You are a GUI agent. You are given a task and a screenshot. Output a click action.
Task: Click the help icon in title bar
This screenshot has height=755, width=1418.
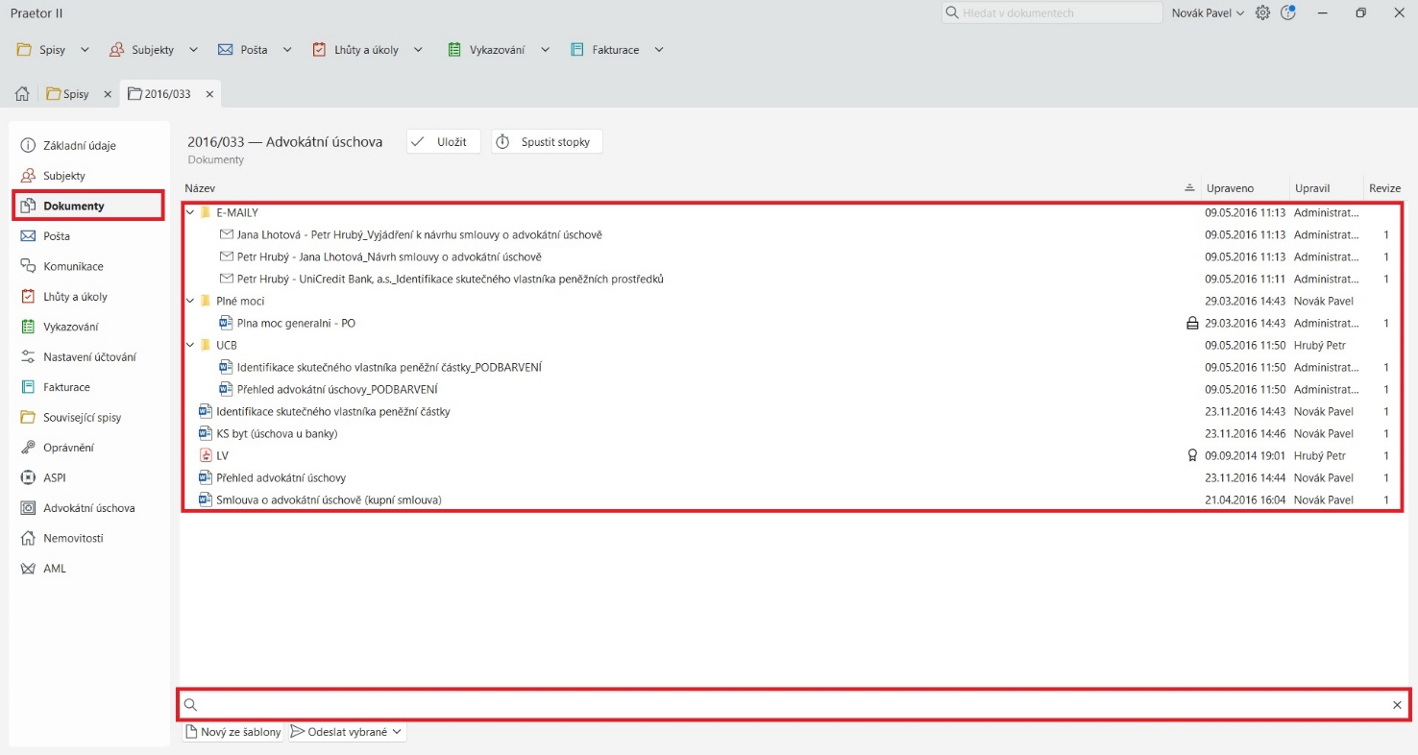(x=1288, y=13)
